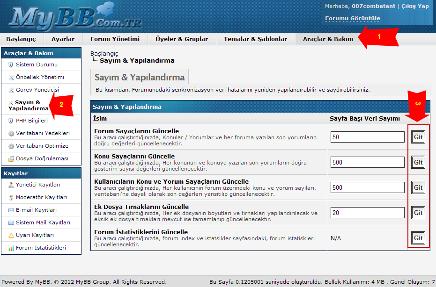Click the Powered By MyBB footer text
The height and width of the screenshot is (287, 436).
(x=84, y=282)
